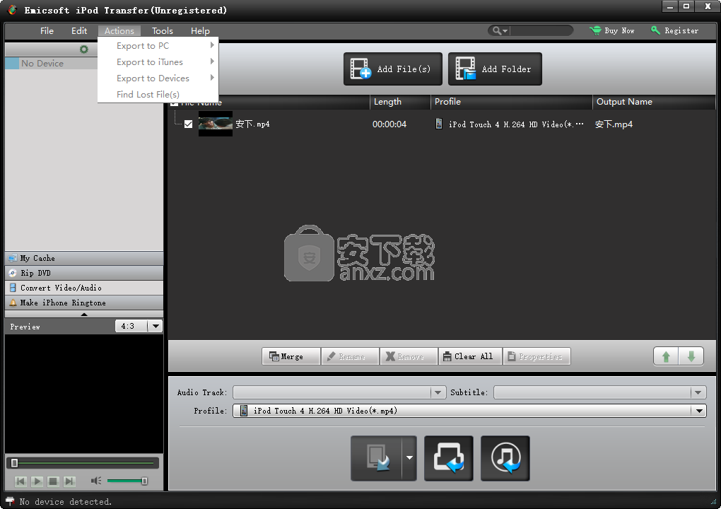Click the preview seek progress bar
The width and height of the screenshot is (721, 509).
(x=83, y=462)
